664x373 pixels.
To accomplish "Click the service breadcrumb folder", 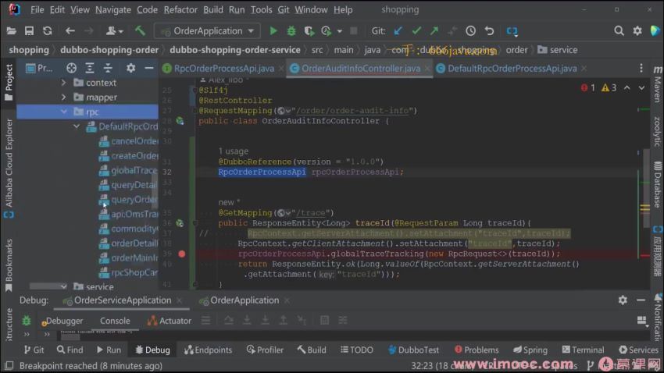I will point(558,50).
